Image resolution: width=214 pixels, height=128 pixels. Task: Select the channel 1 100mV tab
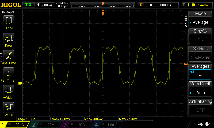click(x=15, y=125)
